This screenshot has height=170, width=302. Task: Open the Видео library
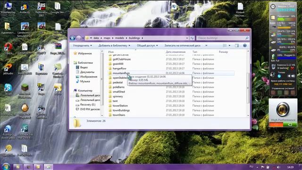(x=84, y=67)
